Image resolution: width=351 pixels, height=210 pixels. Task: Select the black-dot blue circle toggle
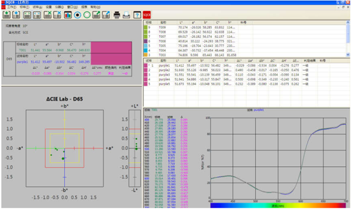[x=77, y=15]
